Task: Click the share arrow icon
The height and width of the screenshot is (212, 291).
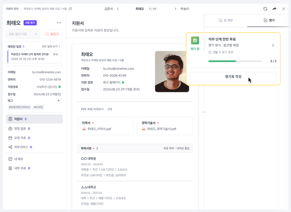Action: (274, 9)
